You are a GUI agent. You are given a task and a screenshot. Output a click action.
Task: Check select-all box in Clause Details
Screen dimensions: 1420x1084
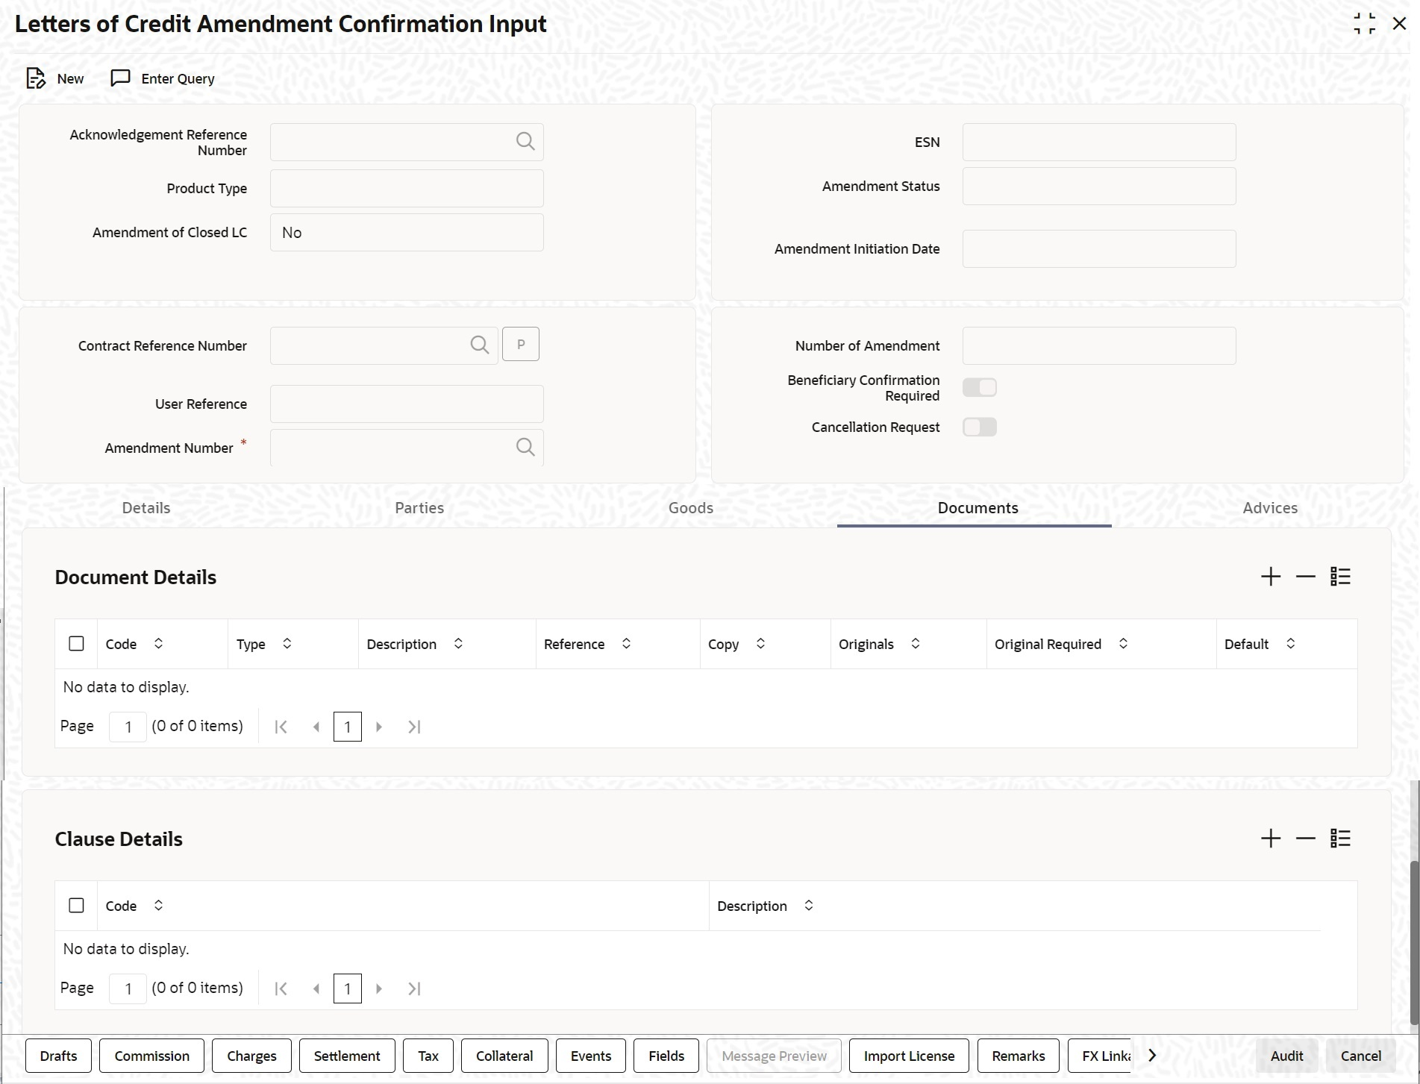[x=76, y=905]
